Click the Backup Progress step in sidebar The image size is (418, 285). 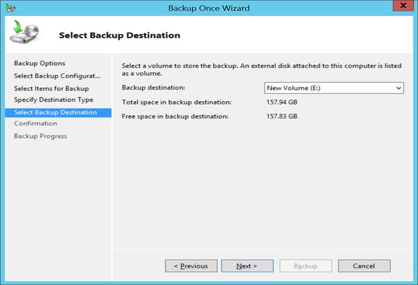coord(40,136)
